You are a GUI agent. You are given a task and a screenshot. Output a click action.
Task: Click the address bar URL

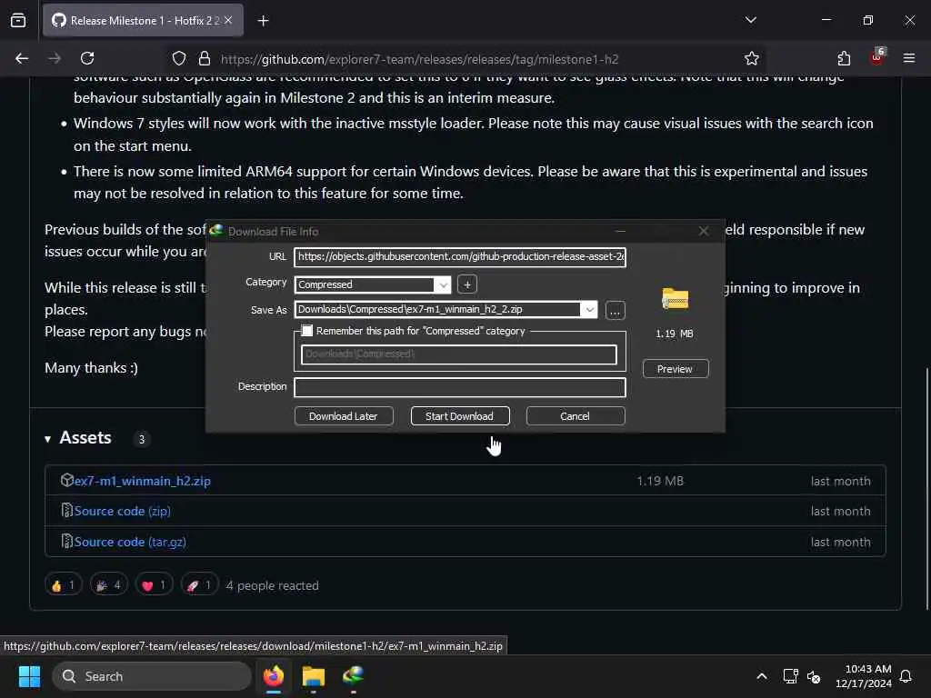[x=419, y=59]
